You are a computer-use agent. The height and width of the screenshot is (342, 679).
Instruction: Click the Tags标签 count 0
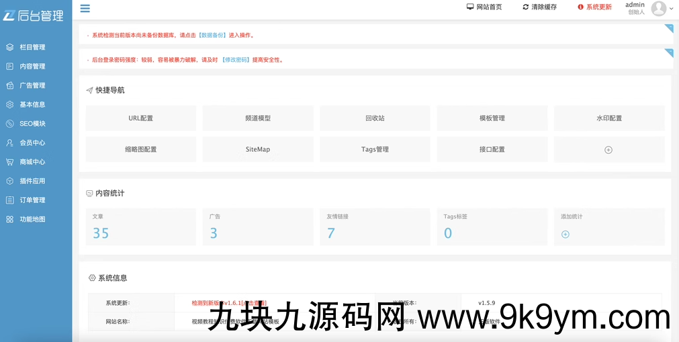point(448,233)
